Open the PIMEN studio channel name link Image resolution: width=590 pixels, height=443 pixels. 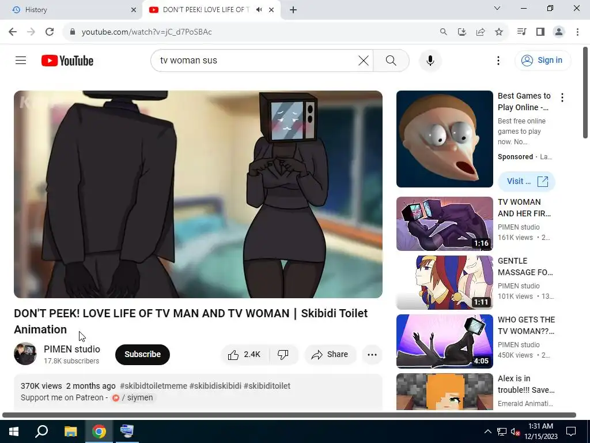72,349
